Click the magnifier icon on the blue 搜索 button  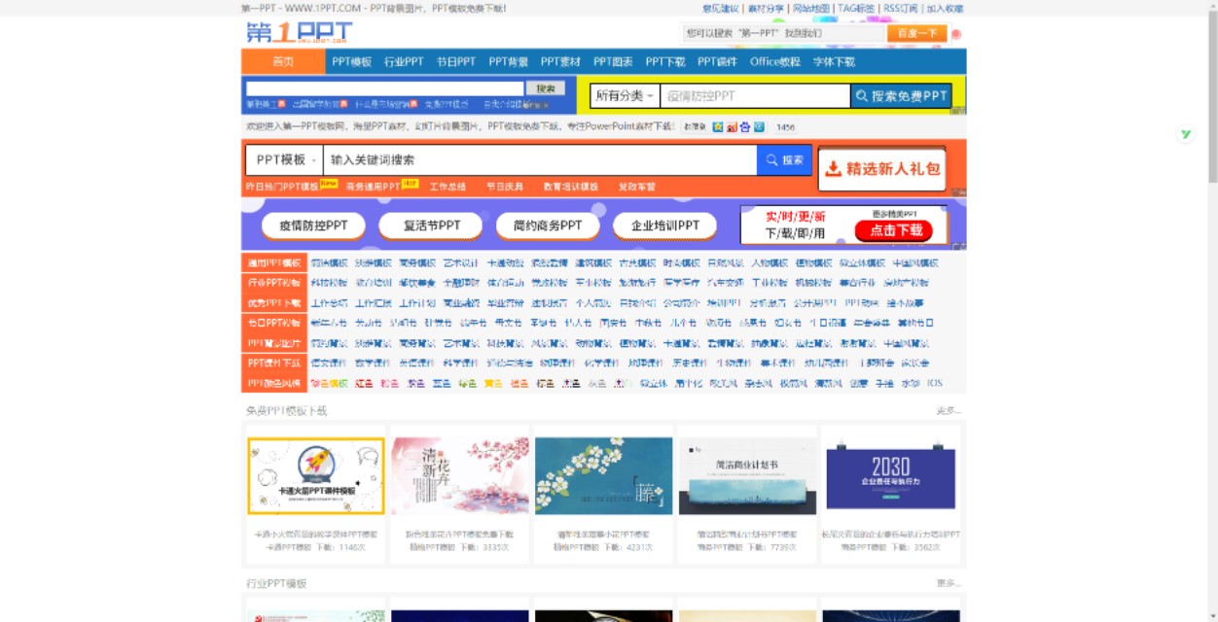[771, 159]
